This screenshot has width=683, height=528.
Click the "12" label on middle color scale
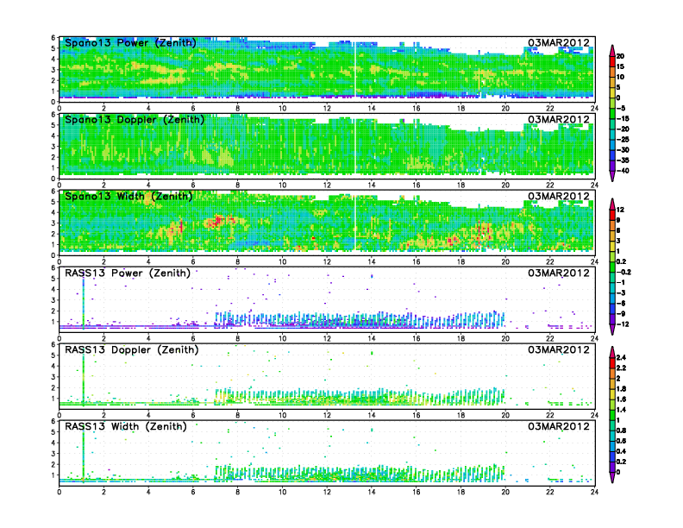[x=621, y=210]
